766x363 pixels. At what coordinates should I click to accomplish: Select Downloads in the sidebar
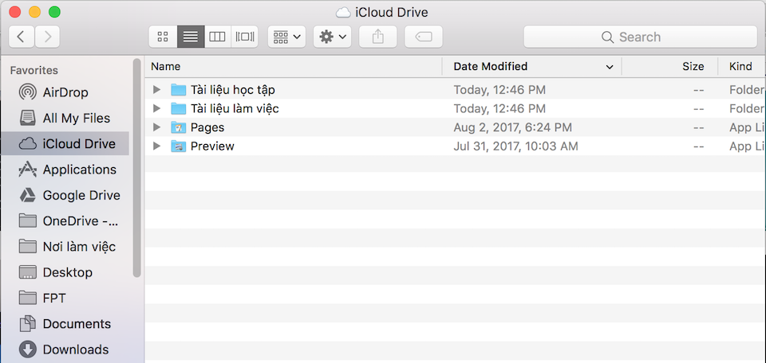point(75,349)
